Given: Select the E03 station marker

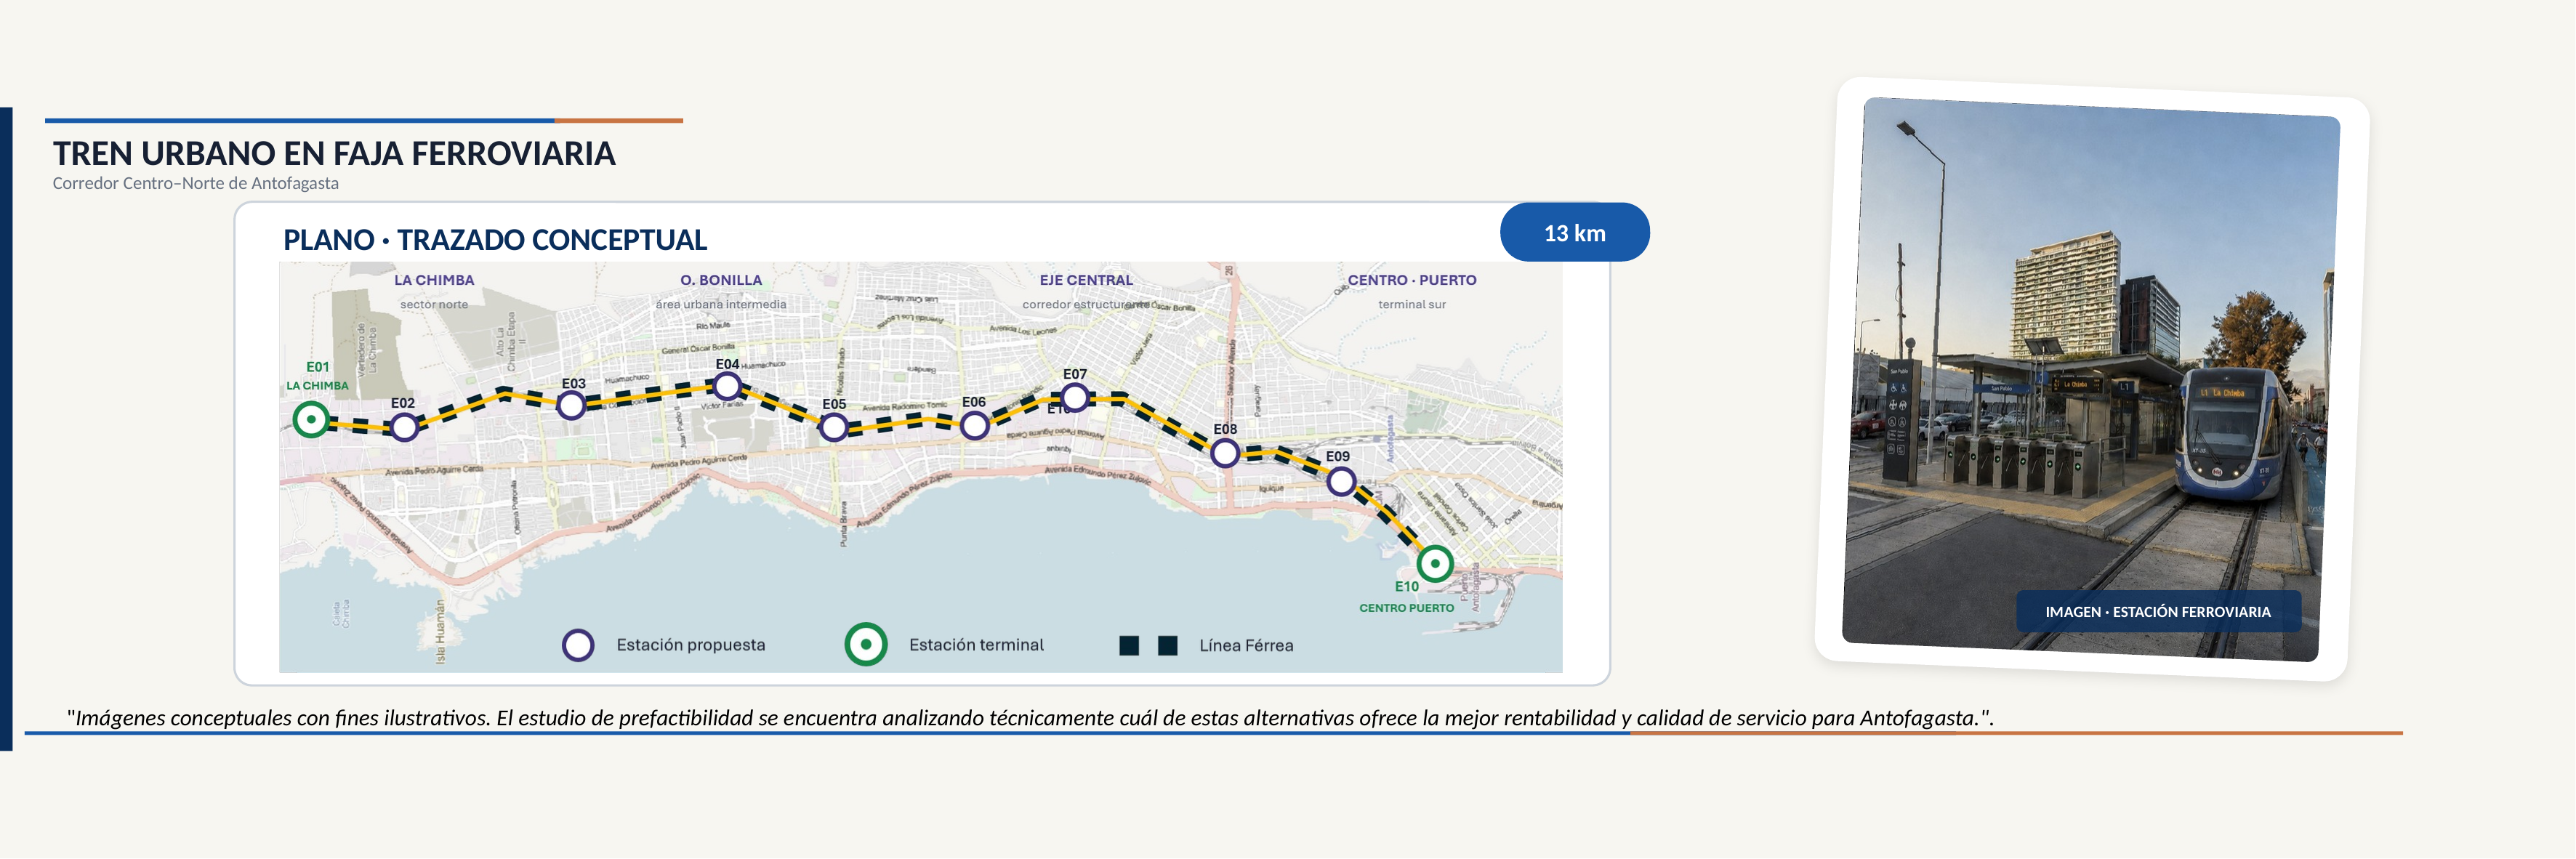Looking at the screenshot, I should [x=571, y=406].
